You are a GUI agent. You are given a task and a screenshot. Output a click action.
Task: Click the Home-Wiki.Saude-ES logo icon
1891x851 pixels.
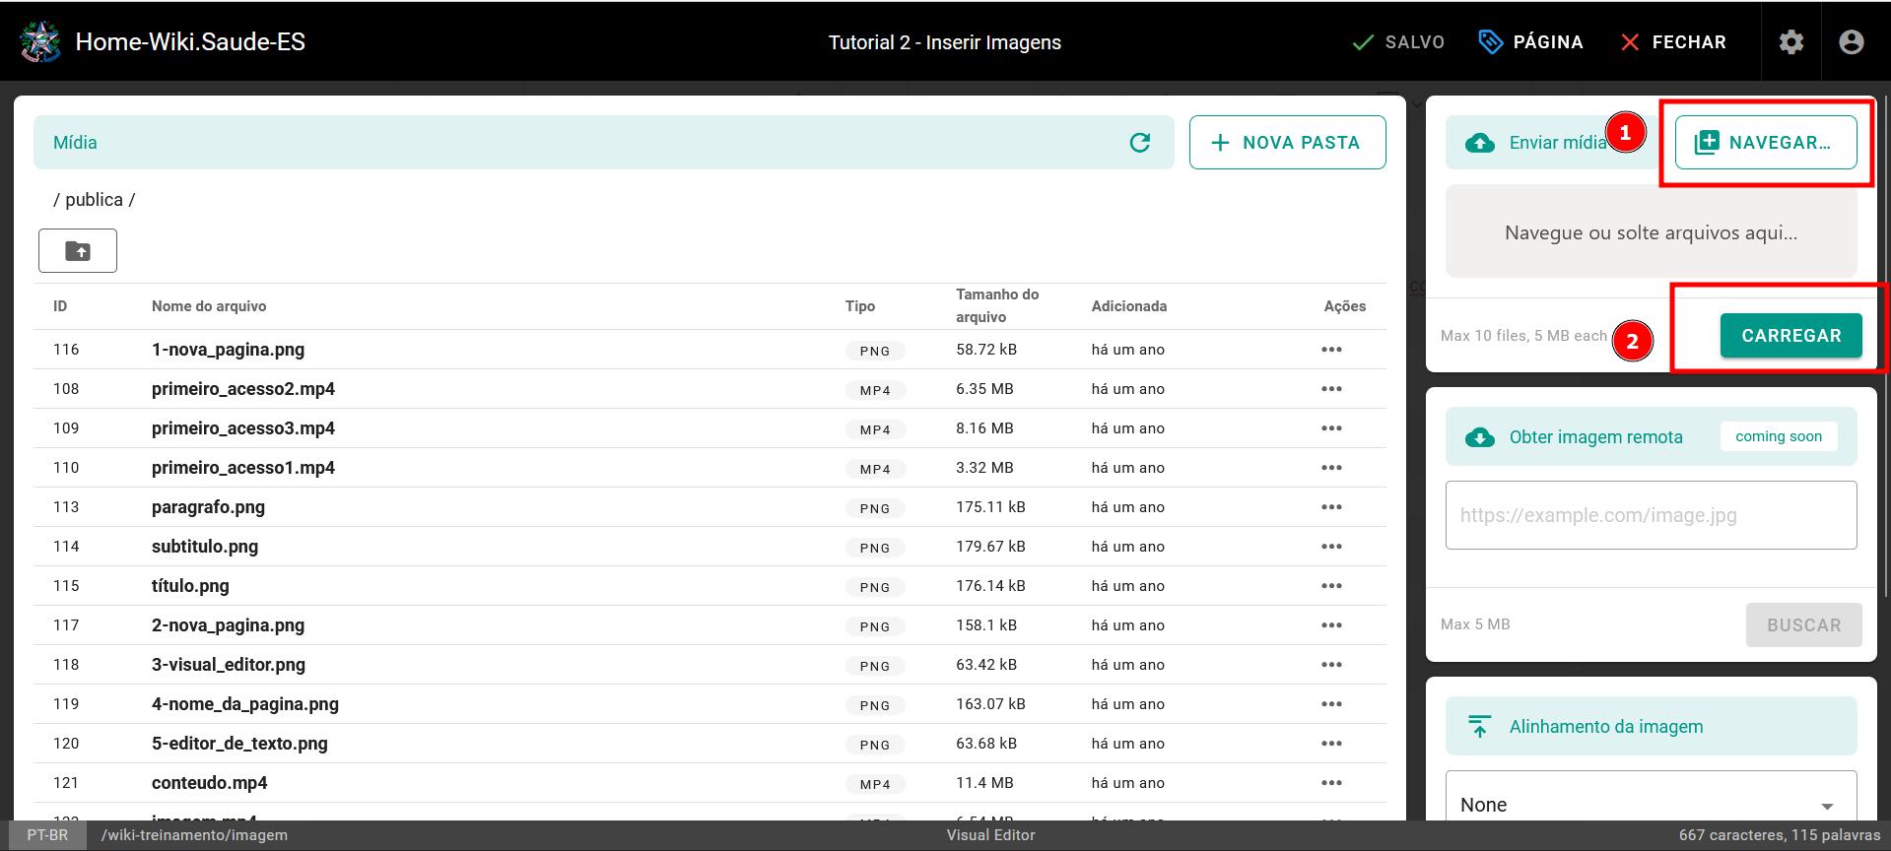[x=40, y=41]
